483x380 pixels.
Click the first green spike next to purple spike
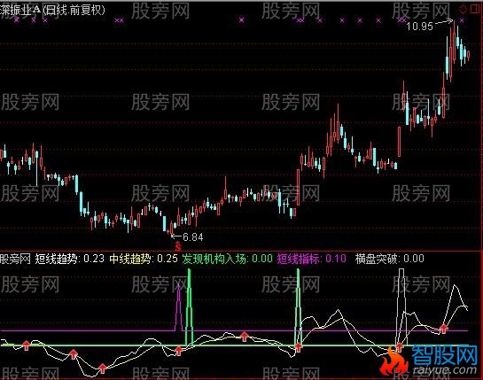click(x=189, y=307)
